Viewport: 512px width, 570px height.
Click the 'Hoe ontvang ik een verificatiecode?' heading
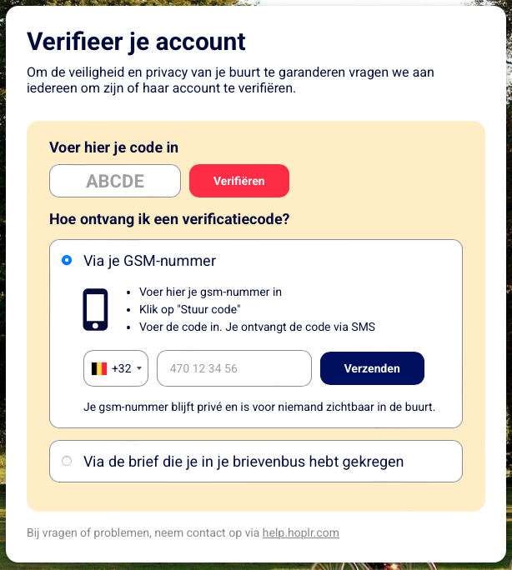(x=170, y=220)
